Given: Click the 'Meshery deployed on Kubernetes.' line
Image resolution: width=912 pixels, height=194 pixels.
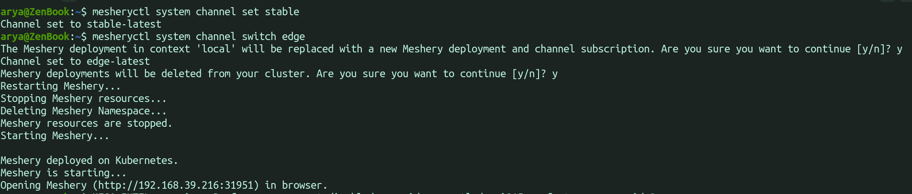Looking at the screenshot, I should pos(89,161).
